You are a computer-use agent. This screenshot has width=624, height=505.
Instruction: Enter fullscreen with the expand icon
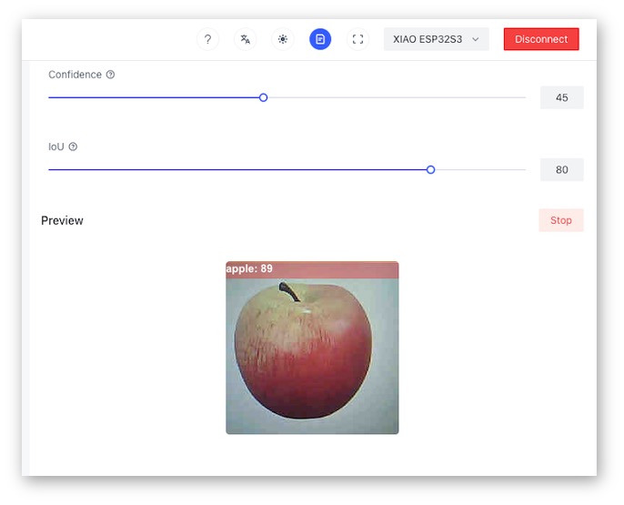[x=357, y=39]
